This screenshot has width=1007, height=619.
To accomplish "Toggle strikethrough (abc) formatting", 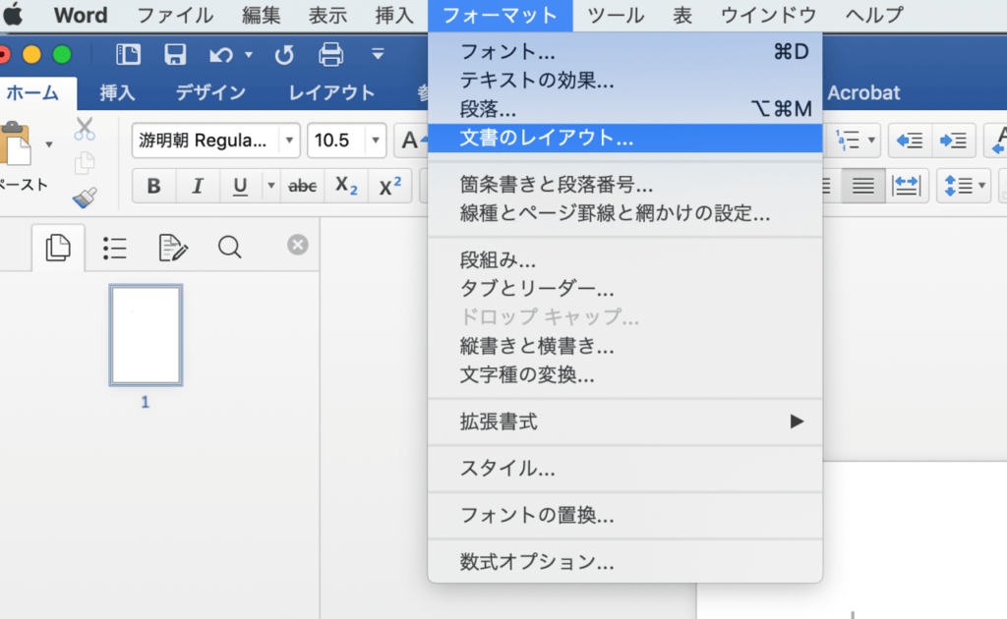I will pyautogui.click(x=301, y=186).
